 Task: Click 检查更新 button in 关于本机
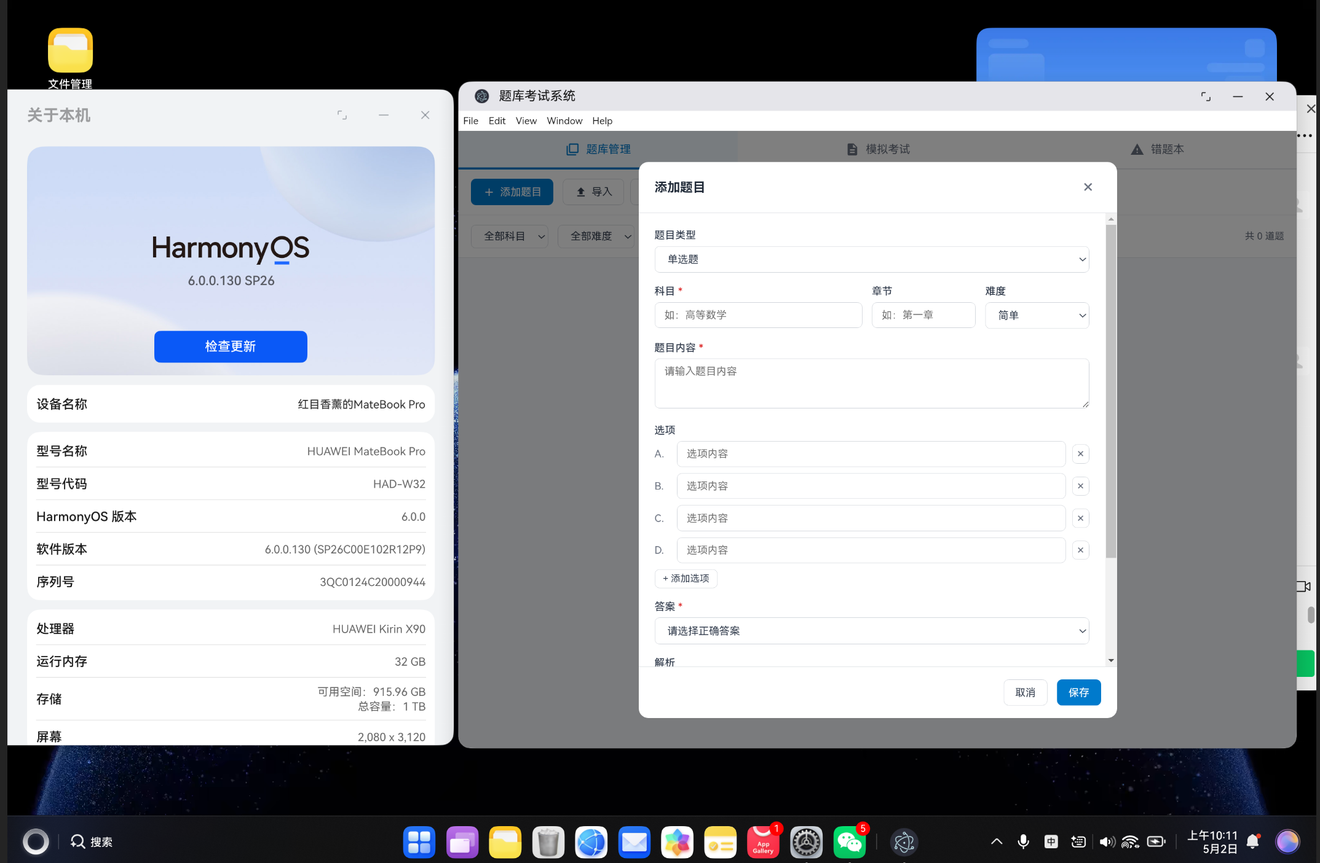[x=231, y=346]
